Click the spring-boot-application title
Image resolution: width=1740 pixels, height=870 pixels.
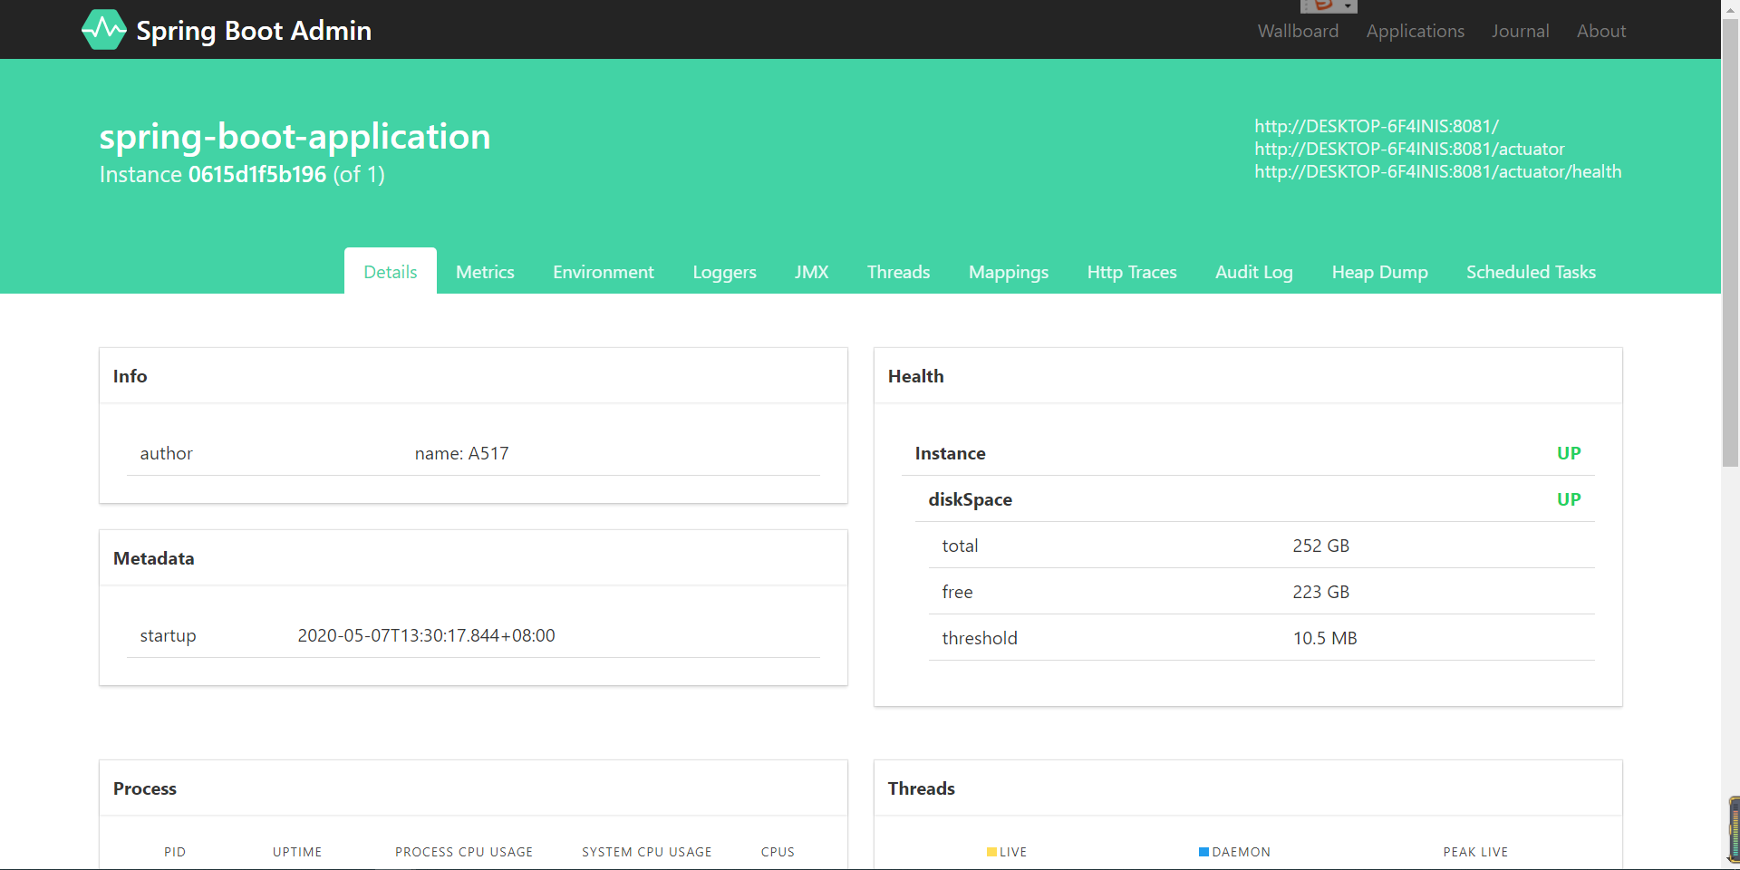coord(295,137)
